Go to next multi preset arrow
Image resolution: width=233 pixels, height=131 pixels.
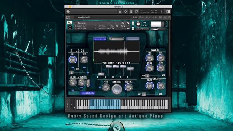click(x=129, y=17)
